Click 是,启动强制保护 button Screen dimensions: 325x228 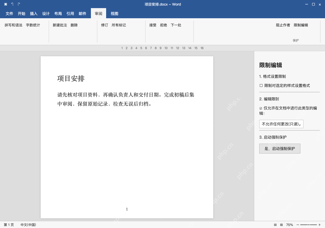click(280, 149)
